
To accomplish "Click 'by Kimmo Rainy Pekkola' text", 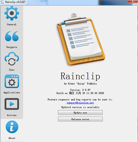I will pyautogui.click(x=80, y=84).
